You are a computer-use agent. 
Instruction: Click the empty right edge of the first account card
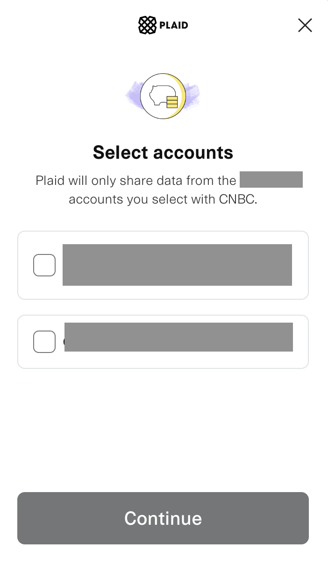300,265
